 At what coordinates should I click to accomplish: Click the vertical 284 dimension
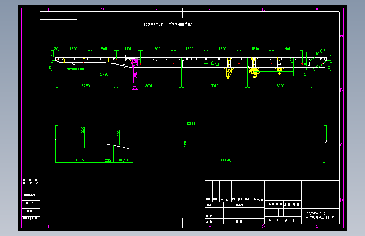pyautogui.click(x=118, y=134)
